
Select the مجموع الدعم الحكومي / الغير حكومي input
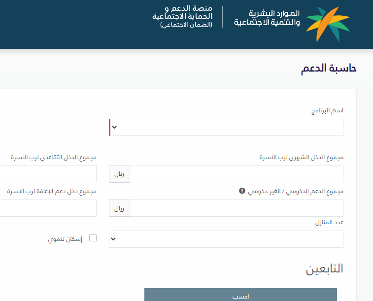tap(237, 208)
